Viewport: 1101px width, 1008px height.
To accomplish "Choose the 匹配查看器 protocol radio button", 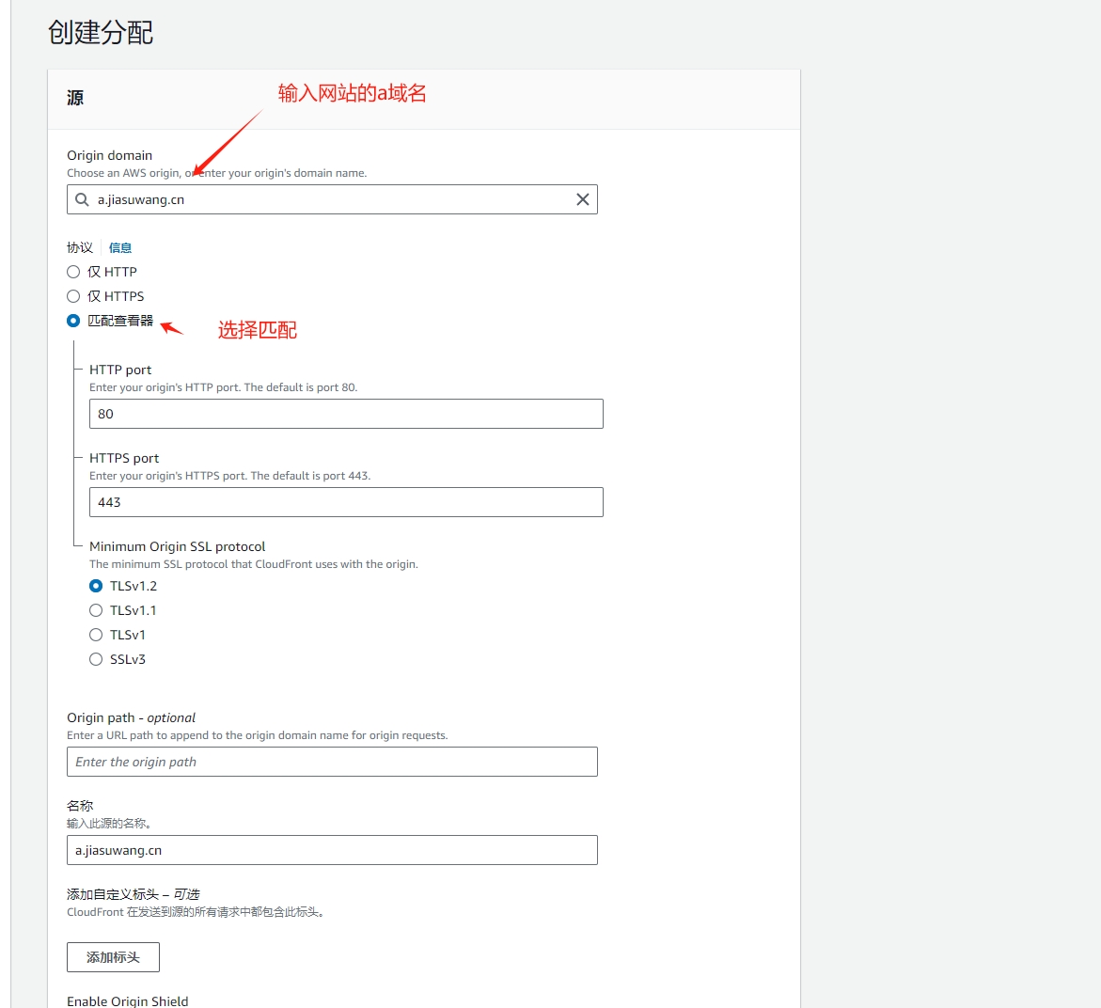I will pyautogui.click(x=73, y=321).
